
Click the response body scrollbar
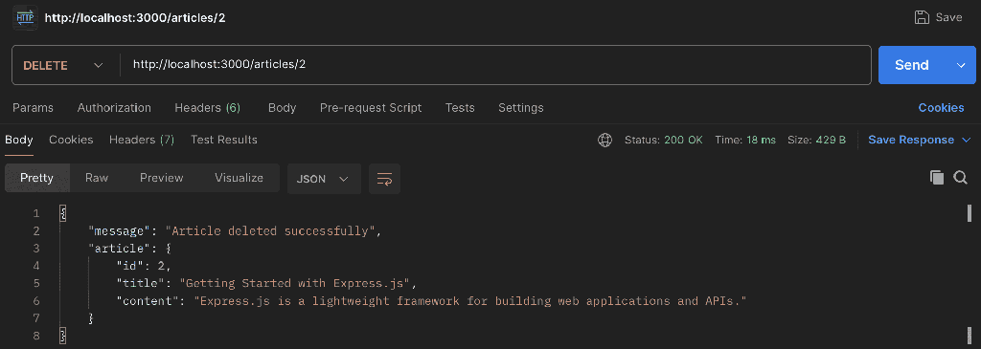pyautogui.click(x=970, y=213)
